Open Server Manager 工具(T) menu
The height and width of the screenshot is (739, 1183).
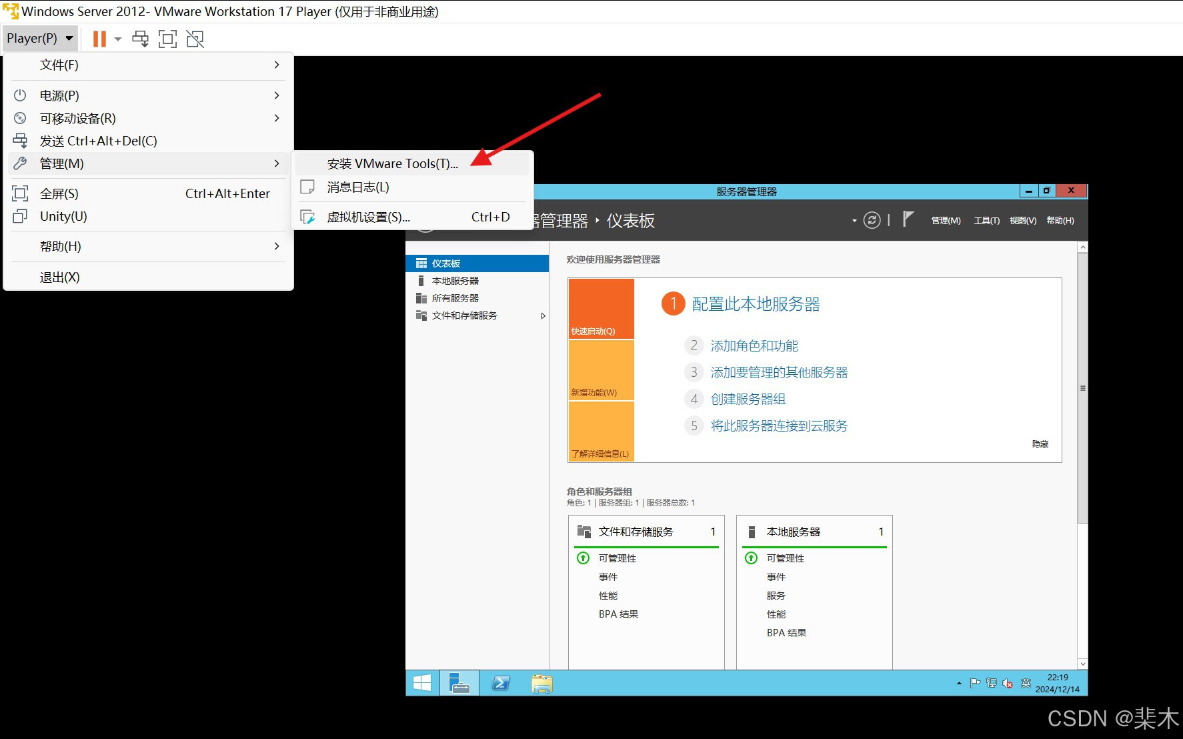pos(986,221)
